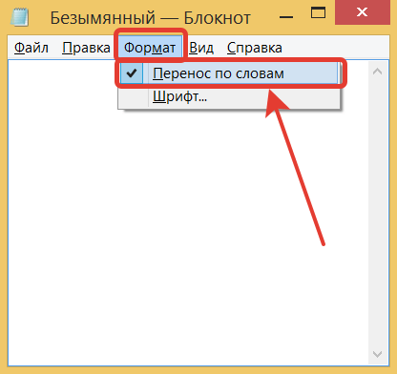Open the Правка menu
Image resolution: width=397 pixels, height=374 pixels.
click(86, 48)
